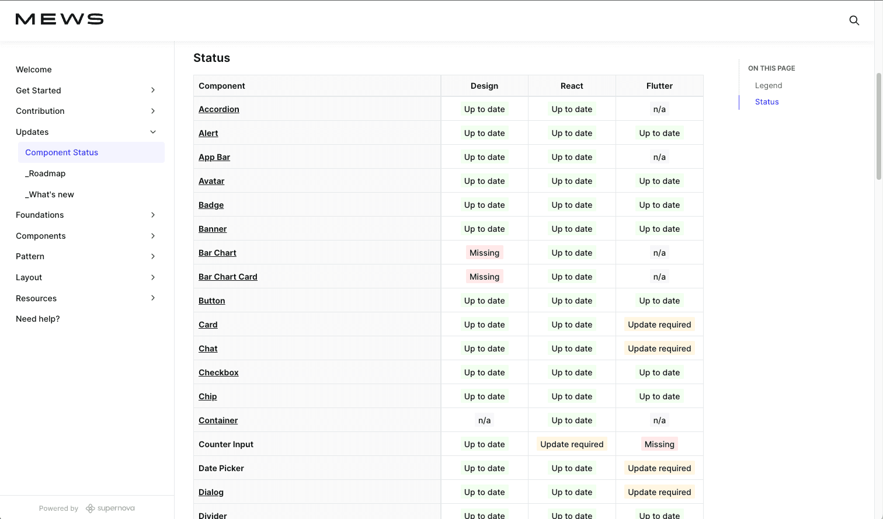
Task: Expand the Layout section chevron
Action: click(153, 277)
